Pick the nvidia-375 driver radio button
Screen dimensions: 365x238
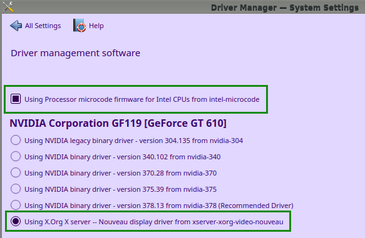pos(16,189)
